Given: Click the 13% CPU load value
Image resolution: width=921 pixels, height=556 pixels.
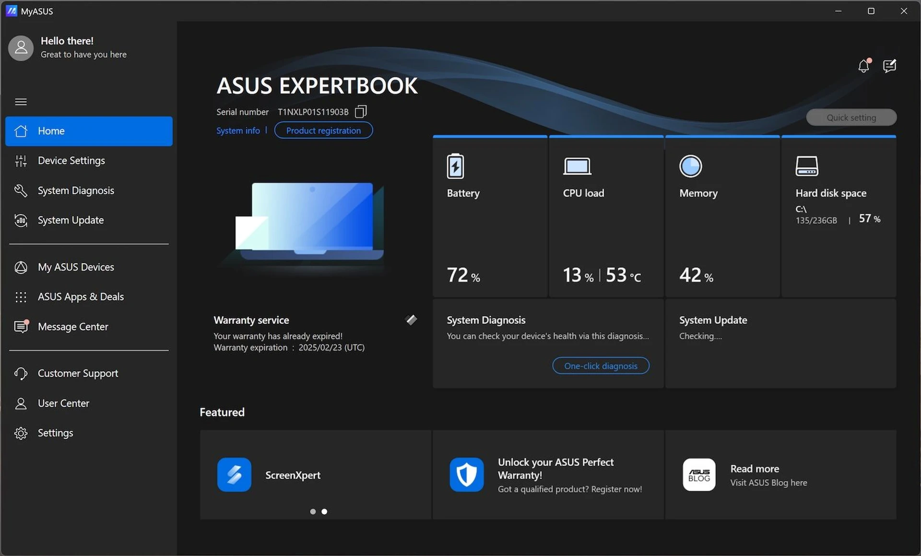Looking at the screenshot, I should coord(578,275).
